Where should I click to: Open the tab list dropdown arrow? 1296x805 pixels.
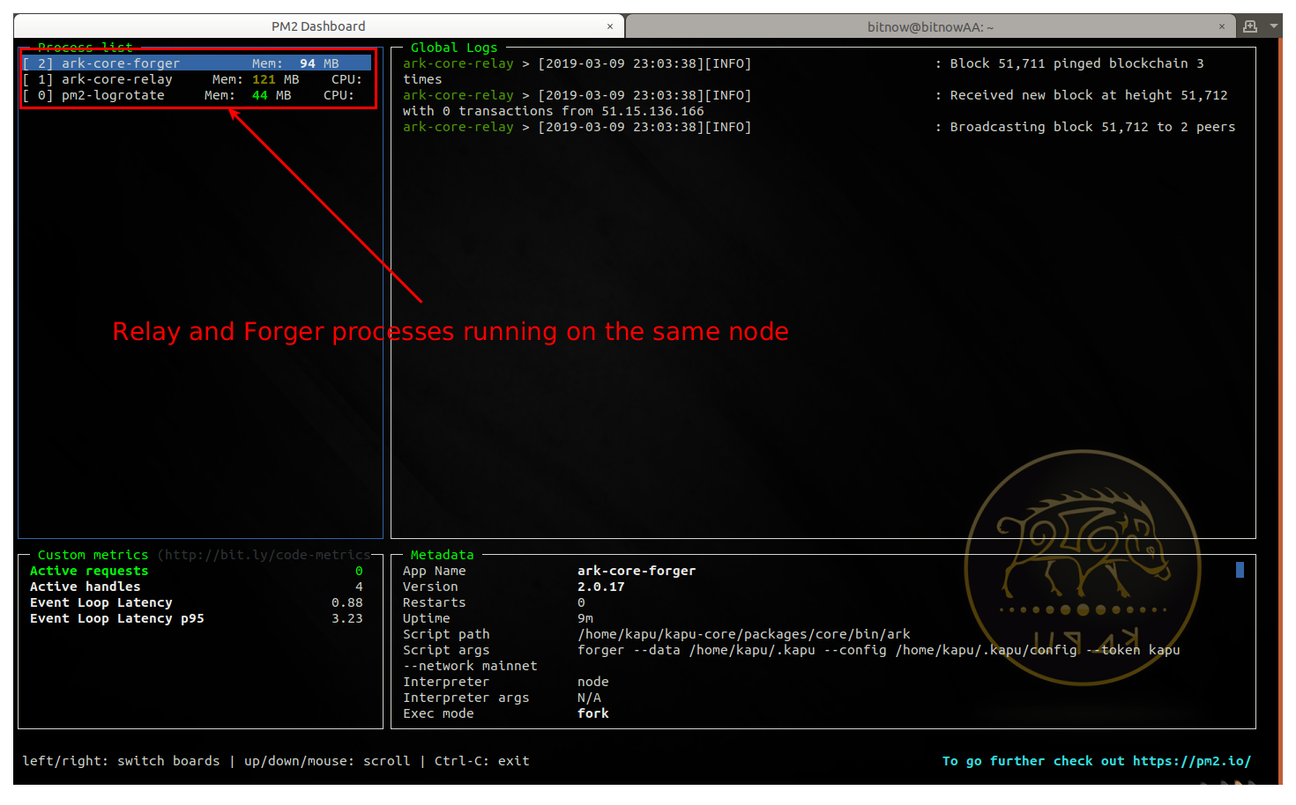tap(1274, 26)
